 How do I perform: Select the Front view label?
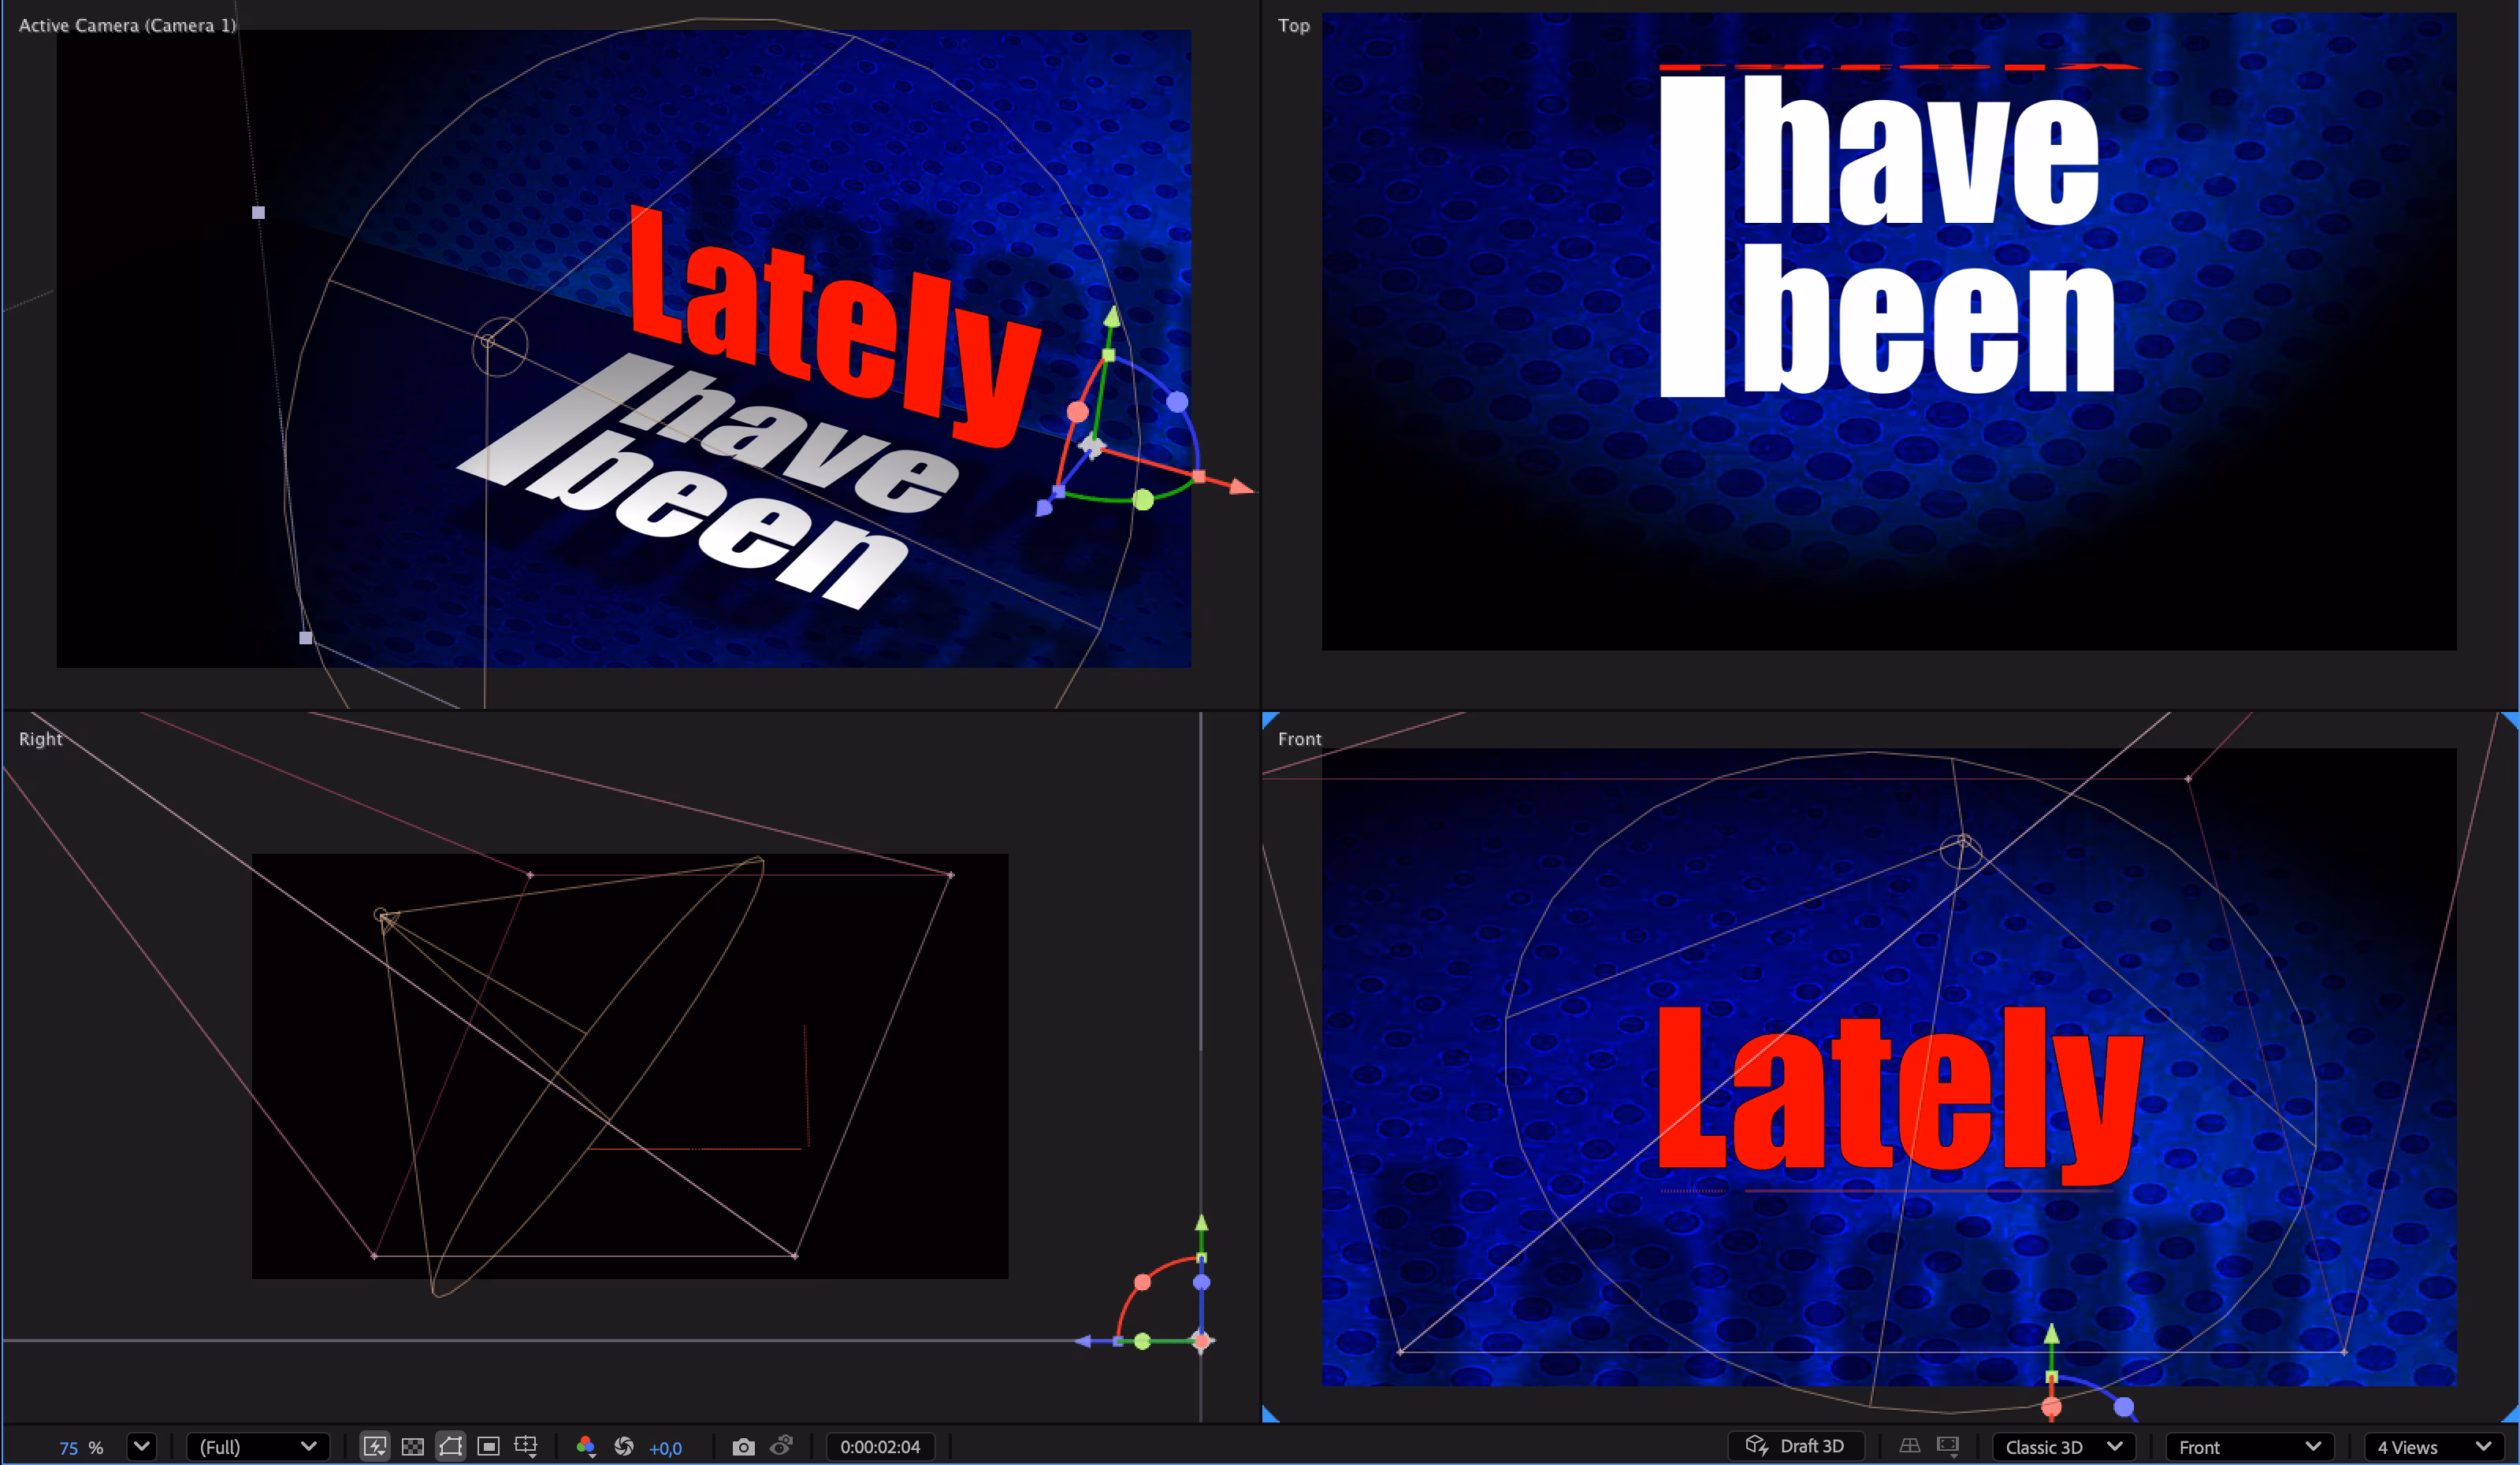pos(1299,739)
